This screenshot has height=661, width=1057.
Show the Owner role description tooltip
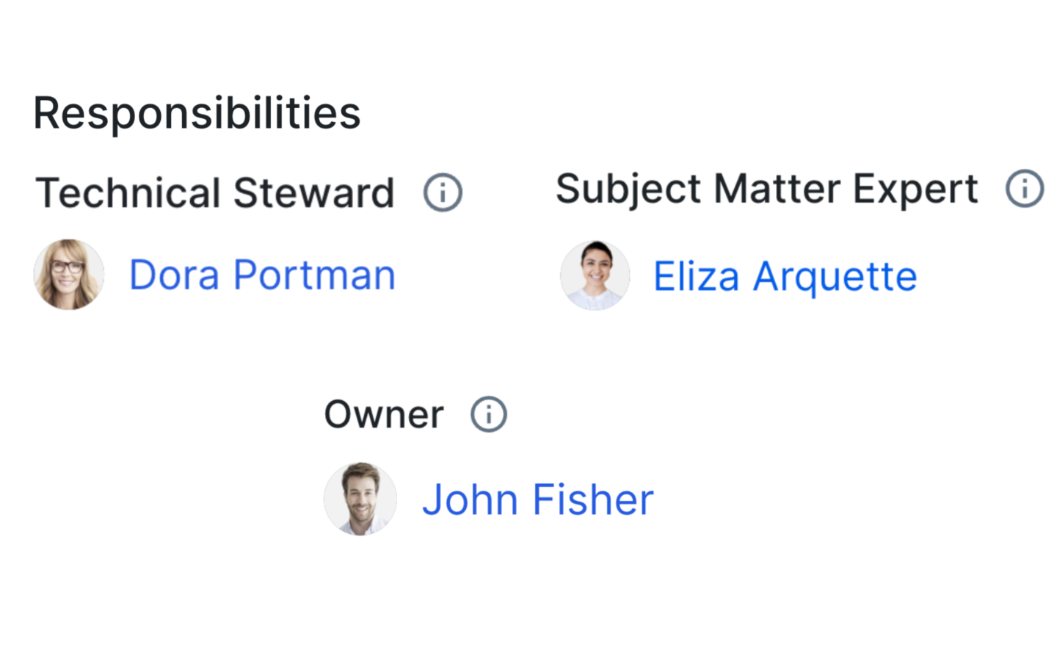tap(489, 414)
